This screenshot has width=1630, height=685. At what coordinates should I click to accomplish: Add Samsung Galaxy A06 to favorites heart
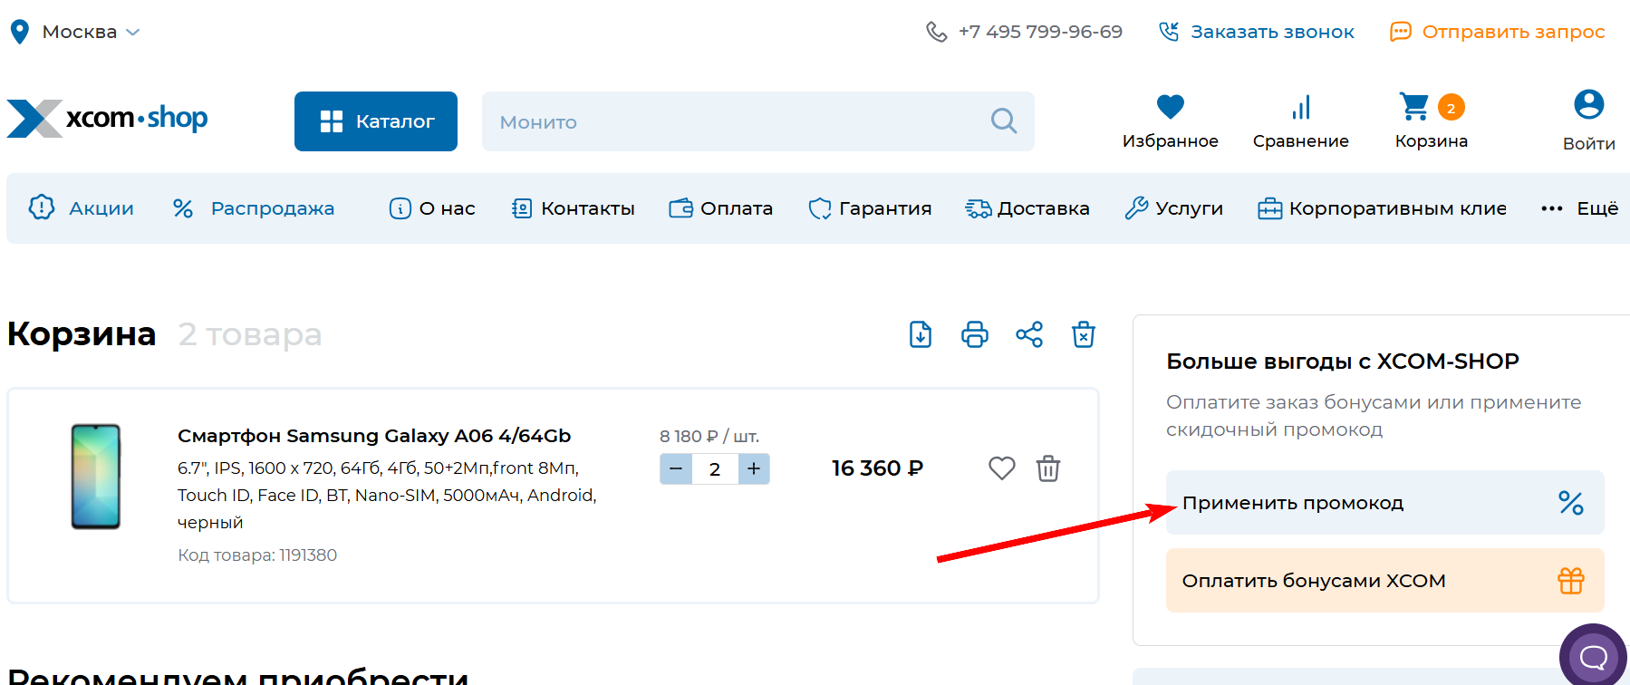1001,468
